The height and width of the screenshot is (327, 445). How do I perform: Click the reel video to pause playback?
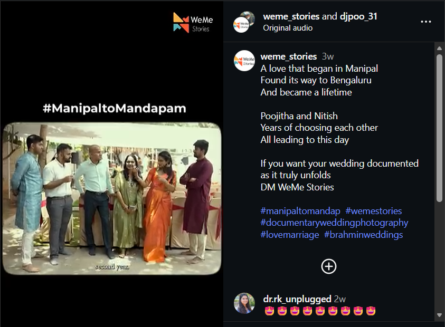point(112,198)
